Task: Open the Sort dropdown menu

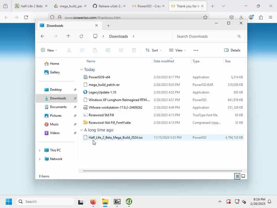Action: click(x=153, y=50)
